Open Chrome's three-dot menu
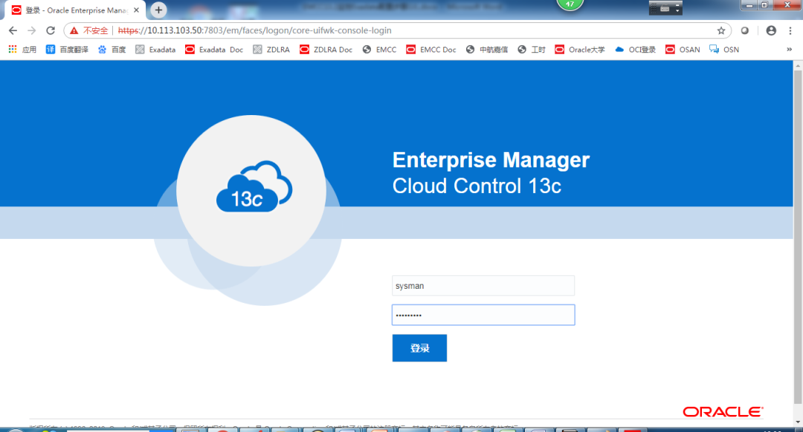 pyautogui.click(x=791, y=30)
